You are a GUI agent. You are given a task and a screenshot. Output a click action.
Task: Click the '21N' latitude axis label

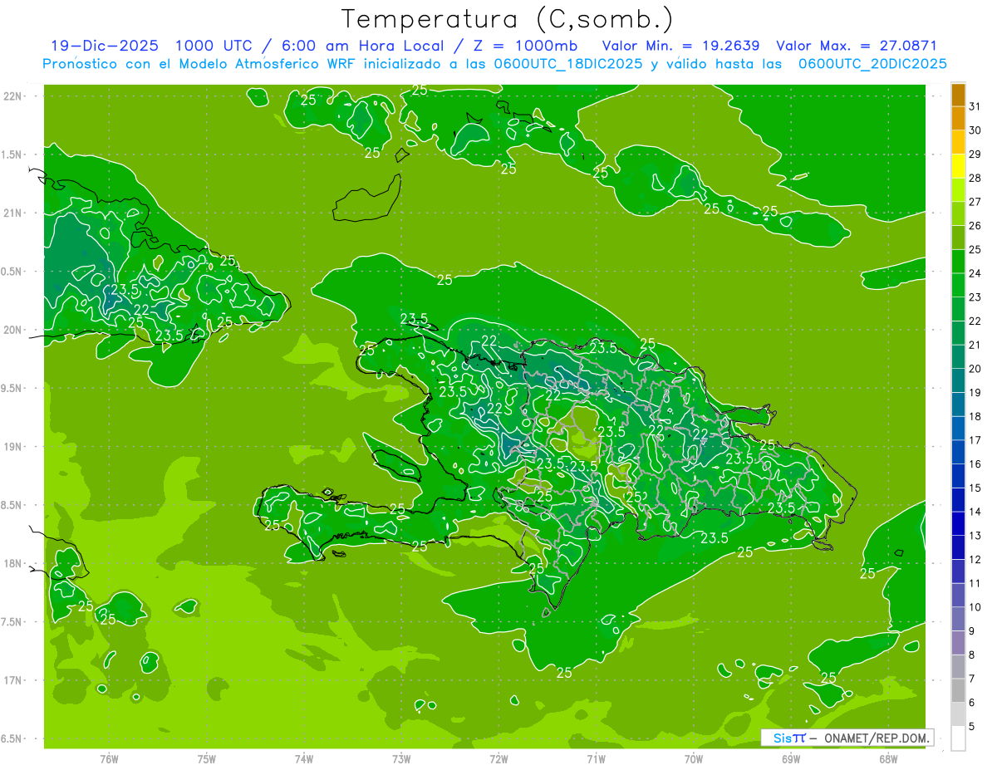pos(13,213)
